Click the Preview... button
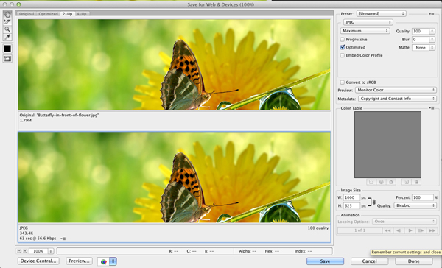Image resolution: width=442 pixels, height=268 pixels. tap(80, 261)
